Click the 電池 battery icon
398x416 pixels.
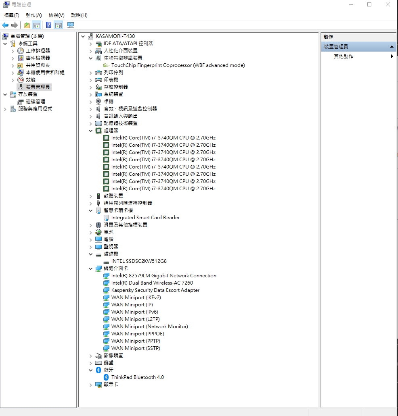pos(98,232)
